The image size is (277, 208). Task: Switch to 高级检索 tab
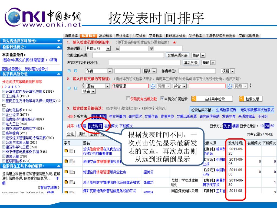tap(105, 36)
